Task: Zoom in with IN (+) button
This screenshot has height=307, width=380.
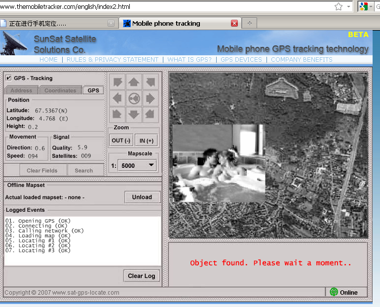Action: (x=147, y=141)
